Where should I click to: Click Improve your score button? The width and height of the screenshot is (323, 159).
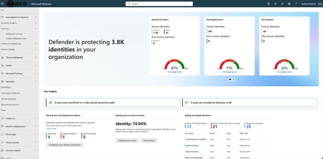(x=127, y=141)
